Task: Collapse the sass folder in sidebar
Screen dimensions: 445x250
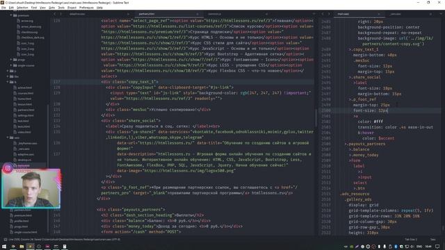Action: [8, 137]
